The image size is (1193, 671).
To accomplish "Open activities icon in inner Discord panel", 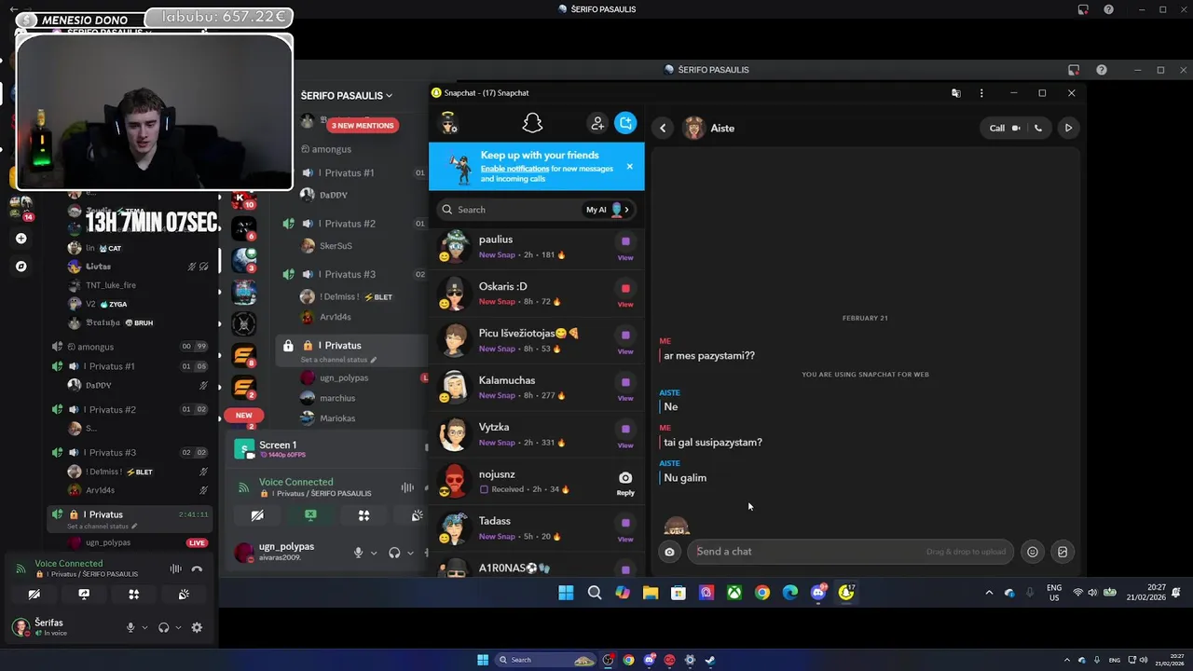I will point(363,515).
